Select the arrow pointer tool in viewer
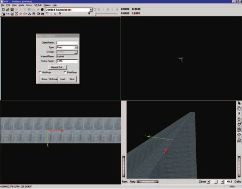The height and width of the screenshot is (189, 242). click(x=239, y=103)
